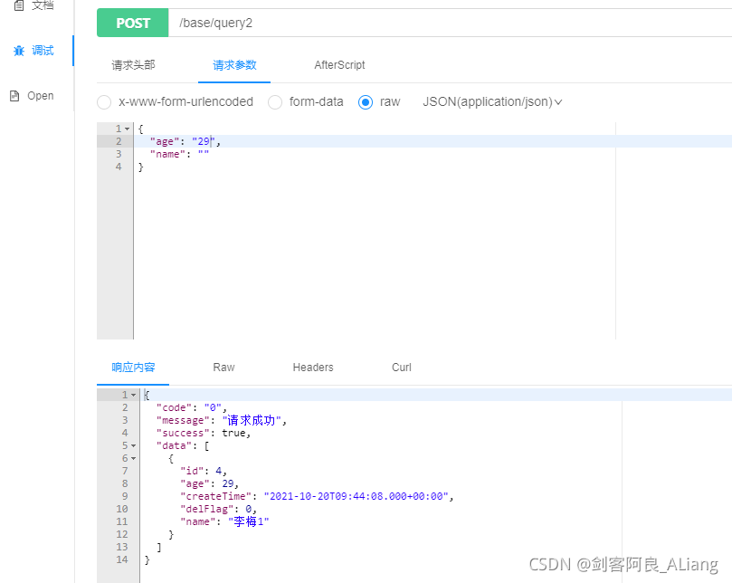Click the "age": "29" line in request body

pos(185,141)
